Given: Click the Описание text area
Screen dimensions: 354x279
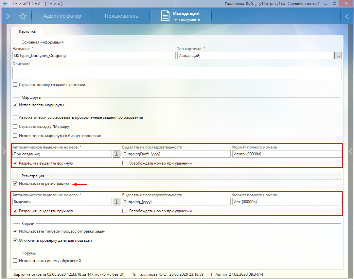Looking at the screenshot, I should pos(177,73).
